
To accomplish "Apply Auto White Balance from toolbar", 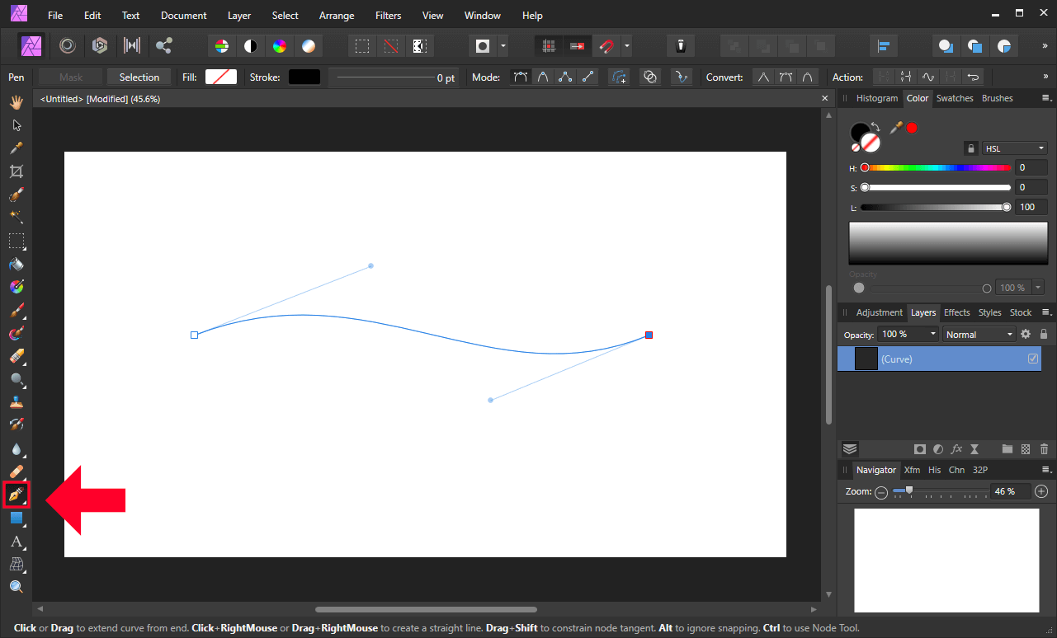I will coord(309,46).
